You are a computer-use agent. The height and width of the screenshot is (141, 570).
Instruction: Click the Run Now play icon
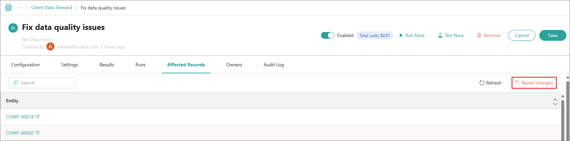pyautogui.click(x=401, y=35)
